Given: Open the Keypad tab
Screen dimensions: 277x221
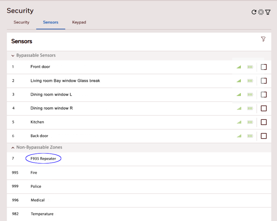Looking at the screenshot, I should pos(79,22).
